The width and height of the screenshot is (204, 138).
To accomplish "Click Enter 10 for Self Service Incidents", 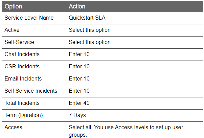I will click(79, 91).
